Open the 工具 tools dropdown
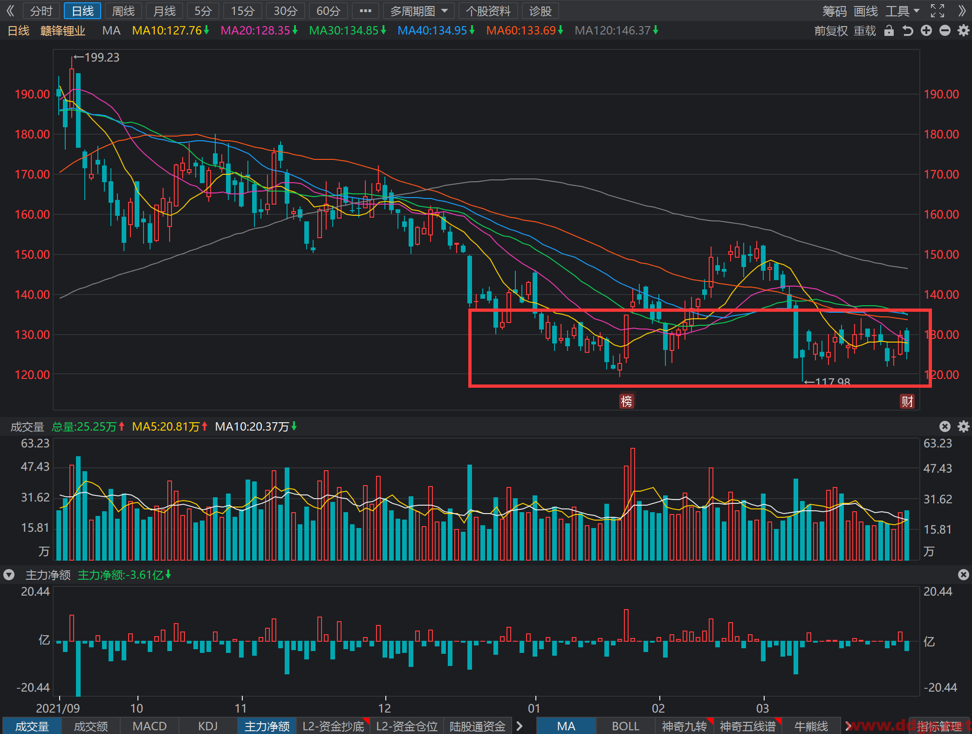This screenshot has width=972, height=734. pyautogui.click(x=902, y=11)
